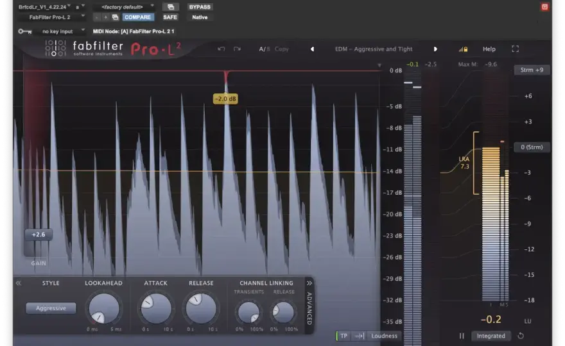Select the Strm +9 scale button
The image size is (565, 346).
coord(532,70)
